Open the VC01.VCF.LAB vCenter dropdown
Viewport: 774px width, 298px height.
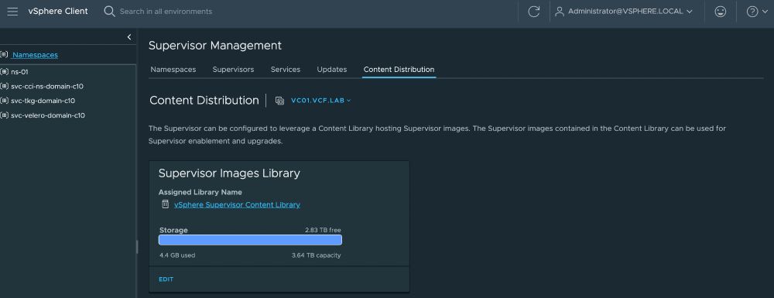click(x=321, y=100)
